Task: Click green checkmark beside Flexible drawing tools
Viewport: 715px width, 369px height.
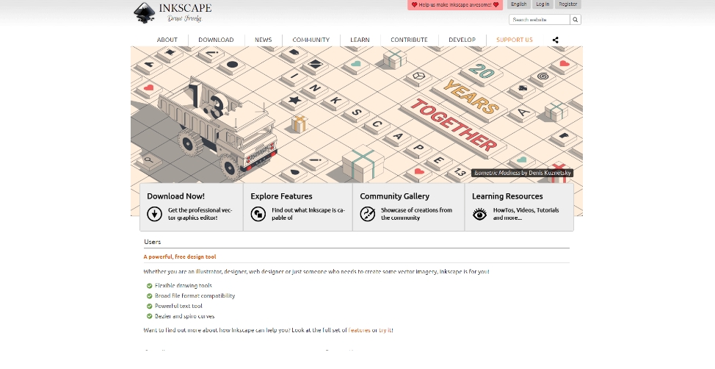Action: (150, 285)
